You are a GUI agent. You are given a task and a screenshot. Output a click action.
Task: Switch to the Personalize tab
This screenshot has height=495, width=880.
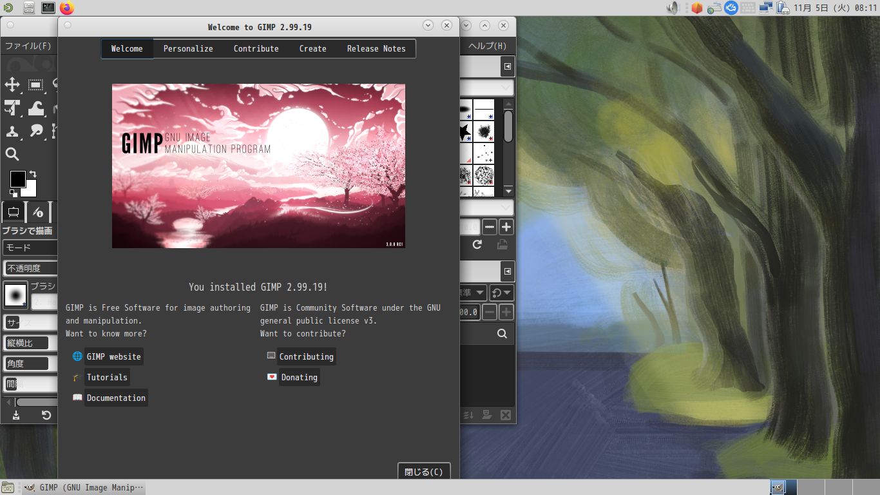tap(188, 49)
